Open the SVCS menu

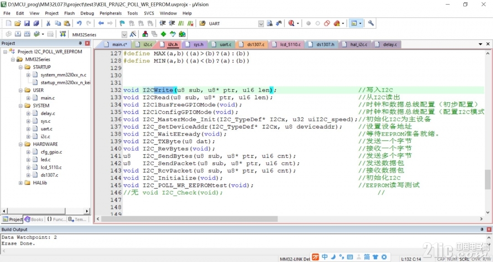click(x=149, y=13)
